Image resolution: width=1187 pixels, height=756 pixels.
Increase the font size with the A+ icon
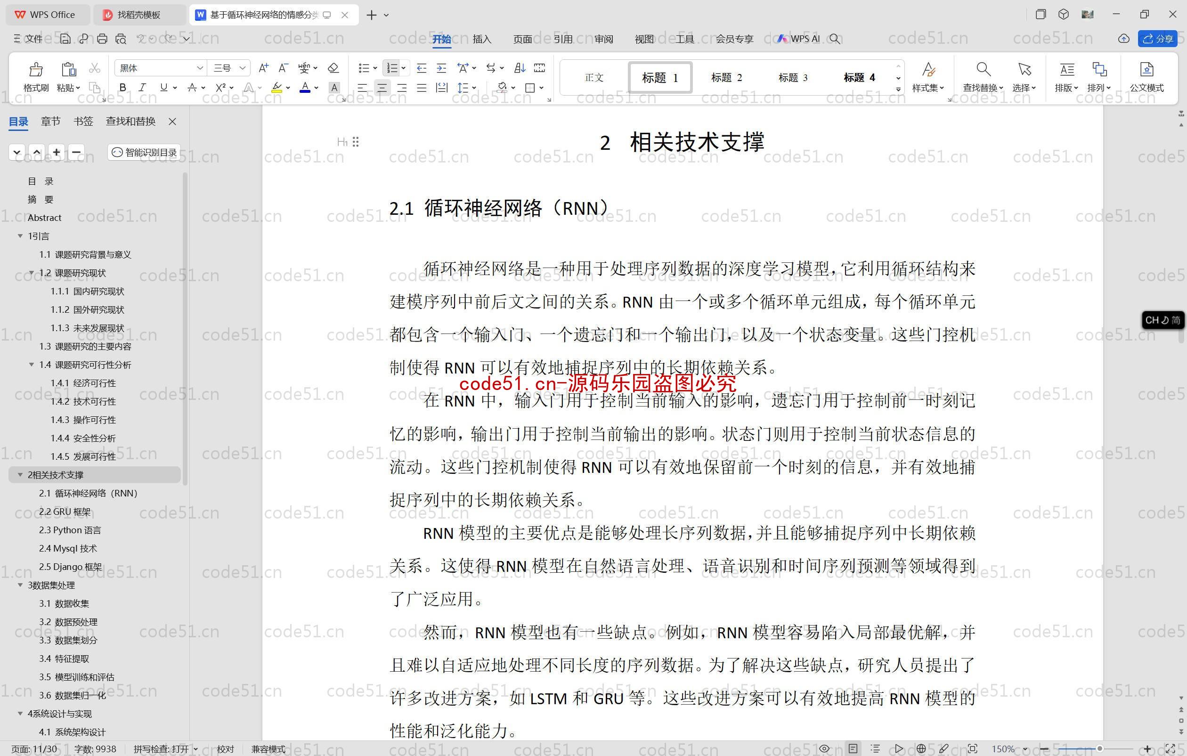tap(264, 67)
